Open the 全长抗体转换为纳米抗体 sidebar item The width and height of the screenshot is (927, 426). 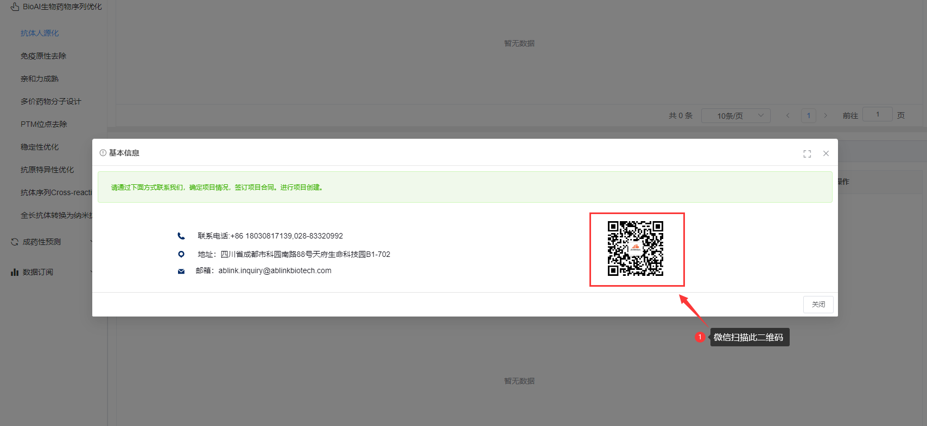56,215
